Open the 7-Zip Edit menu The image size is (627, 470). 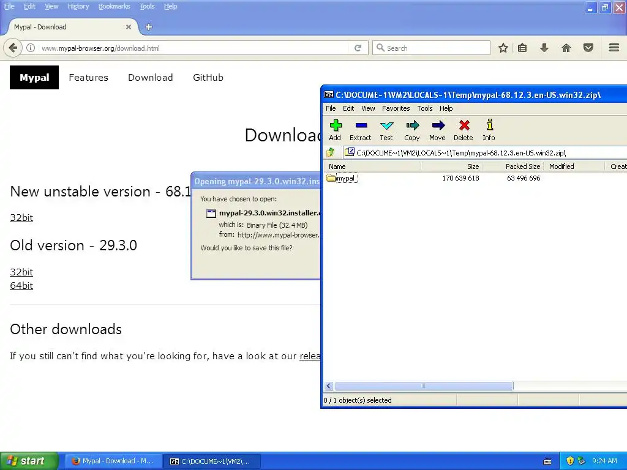(348, 108)
